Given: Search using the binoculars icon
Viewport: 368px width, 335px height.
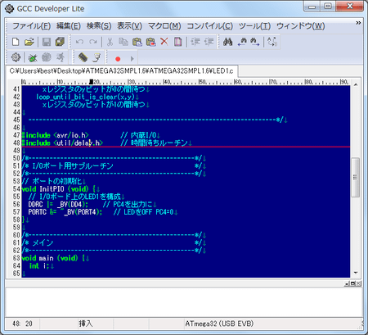Looking at the screenshot, I should coord(227,42).
